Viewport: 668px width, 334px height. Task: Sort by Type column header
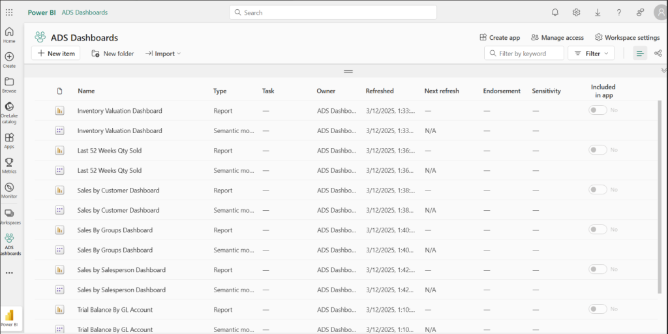tap(220, 91)
